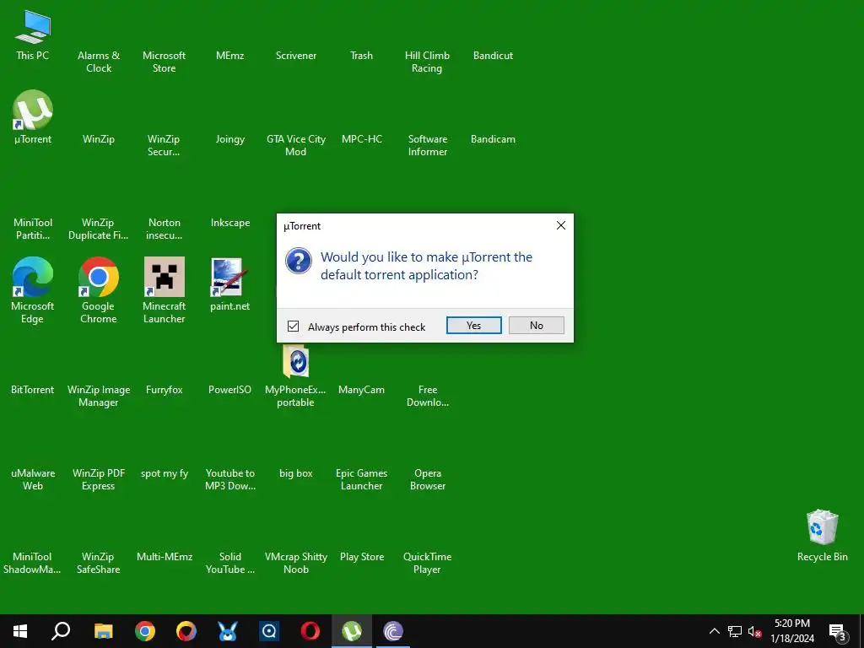
Task: Click the blue rabbit taskbar icon
Action: pyautogui.click(x=228, y=631)
